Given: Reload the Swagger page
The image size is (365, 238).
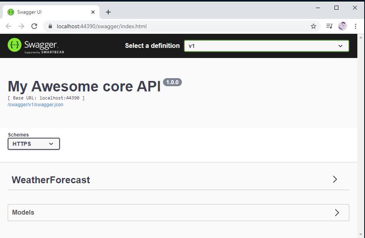Looking at the screenshot, I should 34,26.
